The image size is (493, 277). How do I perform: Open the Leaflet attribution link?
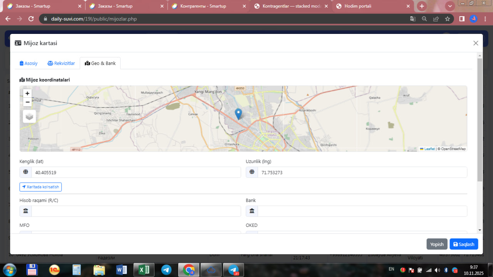pos(429,149)
